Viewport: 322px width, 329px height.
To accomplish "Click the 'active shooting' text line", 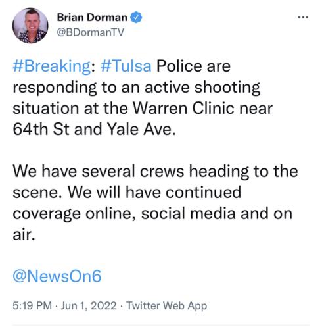I will click(x=137, y=88).
